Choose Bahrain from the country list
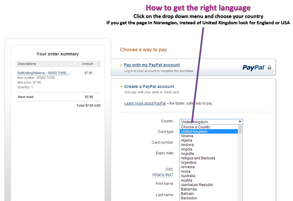This screenshot has height=201, width=293. pos(209,194)
